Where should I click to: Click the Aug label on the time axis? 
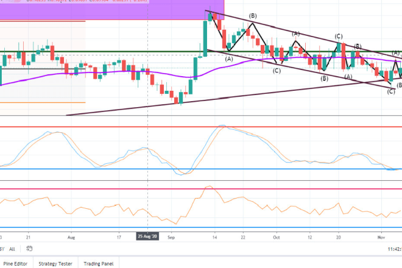pyautogui.click(x=71, y=237)
